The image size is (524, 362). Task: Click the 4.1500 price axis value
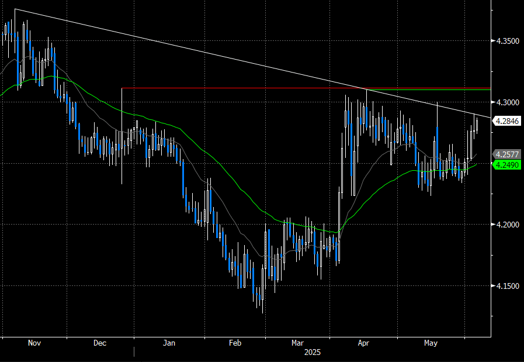(x=508, y=286)
